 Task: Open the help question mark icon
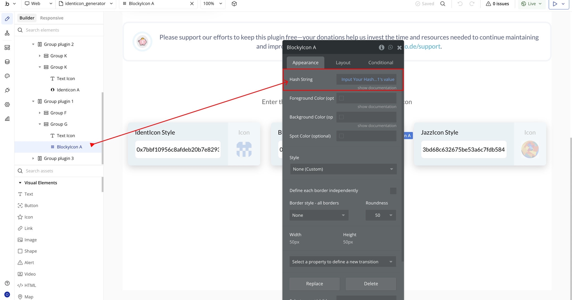coord(7,283)
